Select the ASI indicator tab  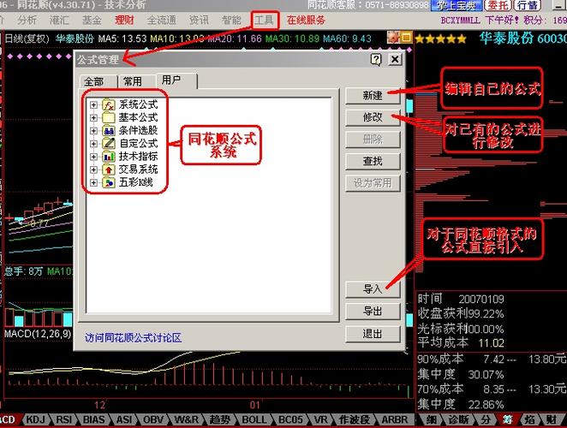point(124,419)
